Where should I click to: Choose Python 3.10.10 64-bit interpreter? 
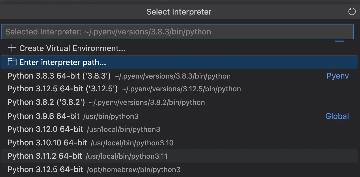tap(179, 143)
